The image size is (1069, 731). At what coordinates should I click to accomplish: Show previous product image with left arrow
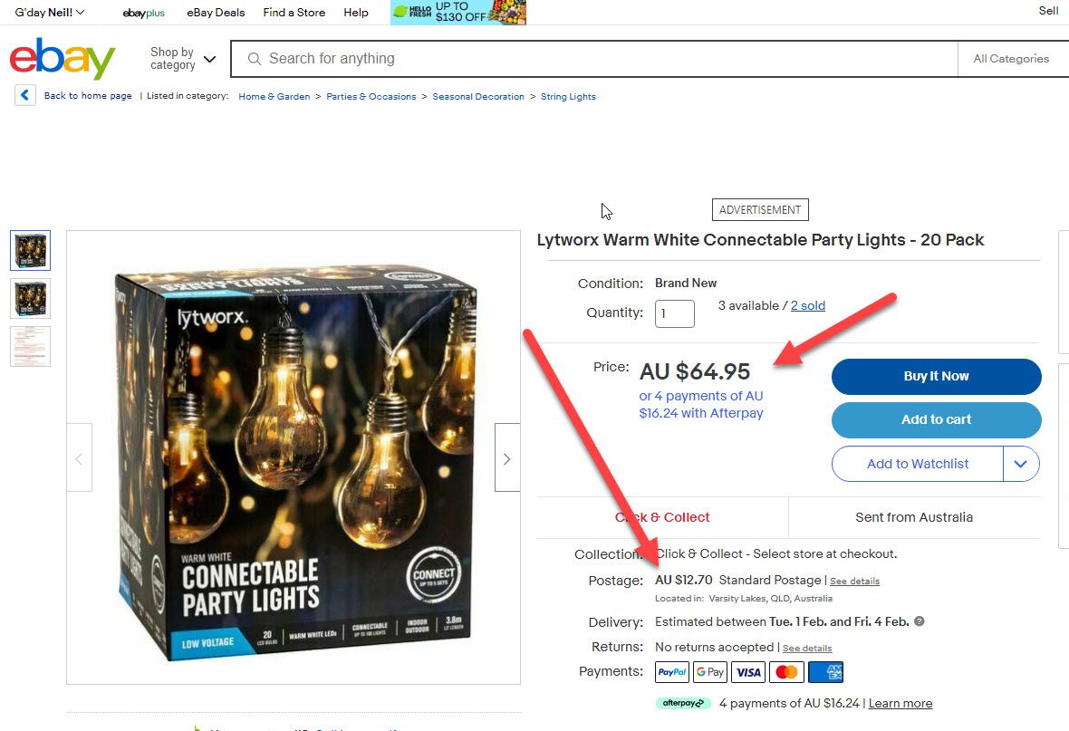pos(79,458)
